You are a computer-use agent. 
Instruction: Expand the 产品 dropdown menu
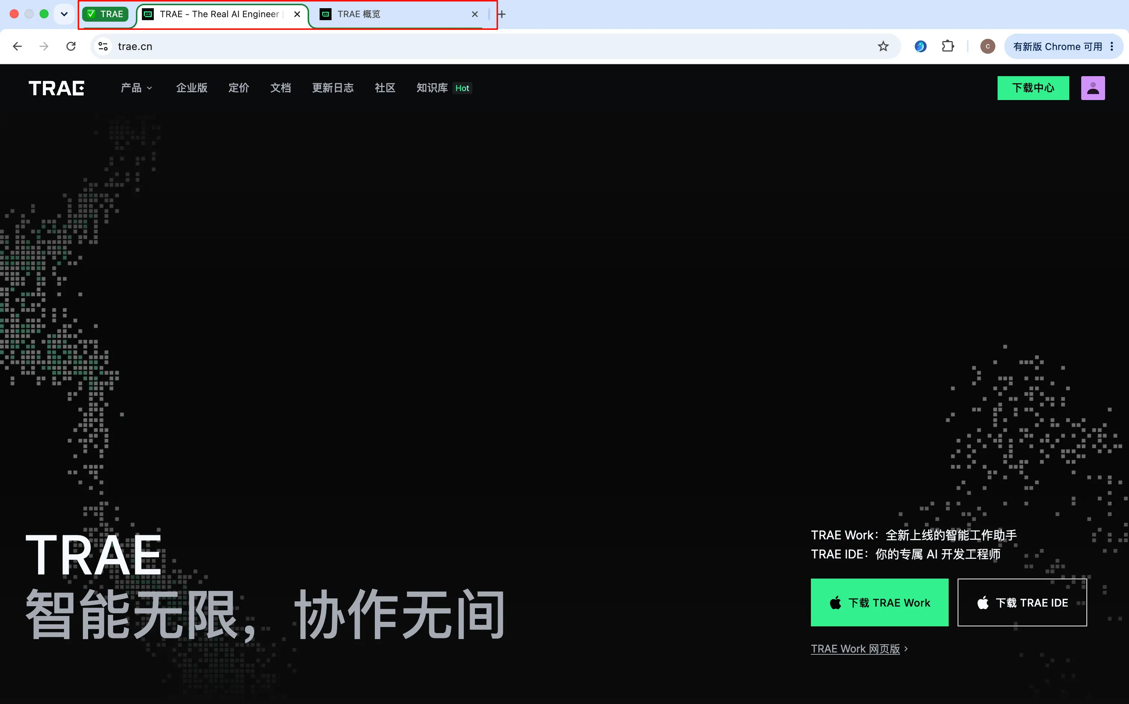point(136,88)
